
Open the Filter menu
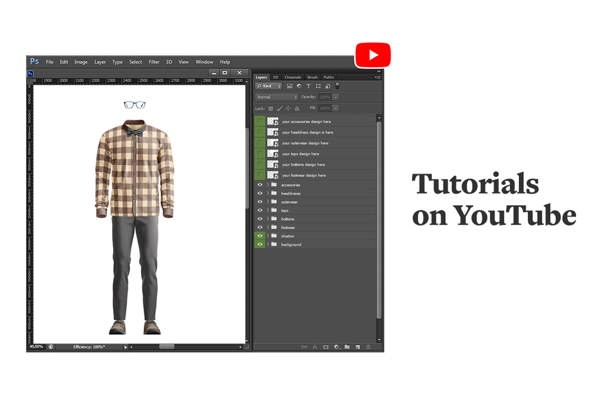coord(154,62)
